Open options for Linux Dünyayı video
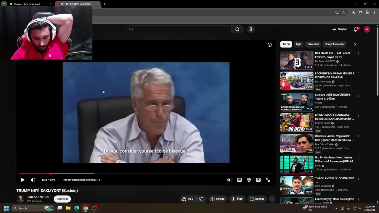 coord(358,200)
